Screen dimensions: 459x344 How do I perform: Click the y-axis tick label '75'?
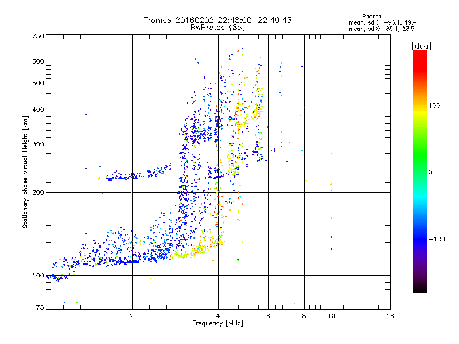click(40, 307)
